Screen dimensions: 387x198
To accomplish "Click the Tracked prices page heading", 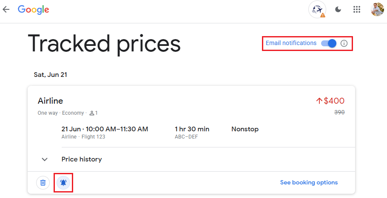I will pos(104,44).
